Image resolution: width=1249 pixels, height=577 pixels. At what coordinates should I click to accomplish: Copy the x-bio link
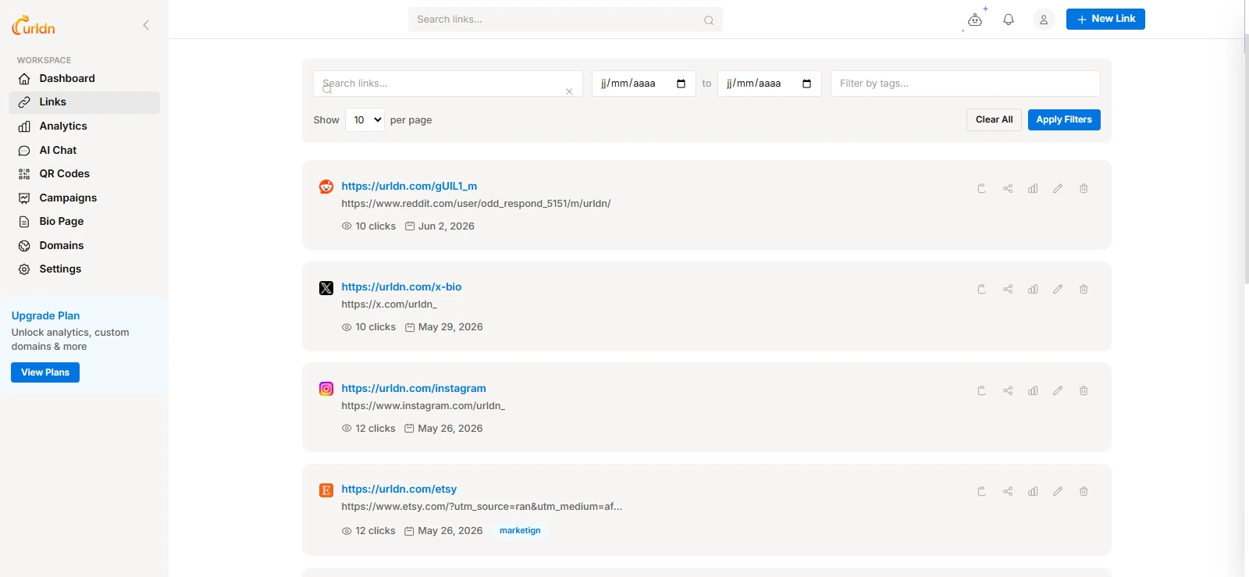982,289
